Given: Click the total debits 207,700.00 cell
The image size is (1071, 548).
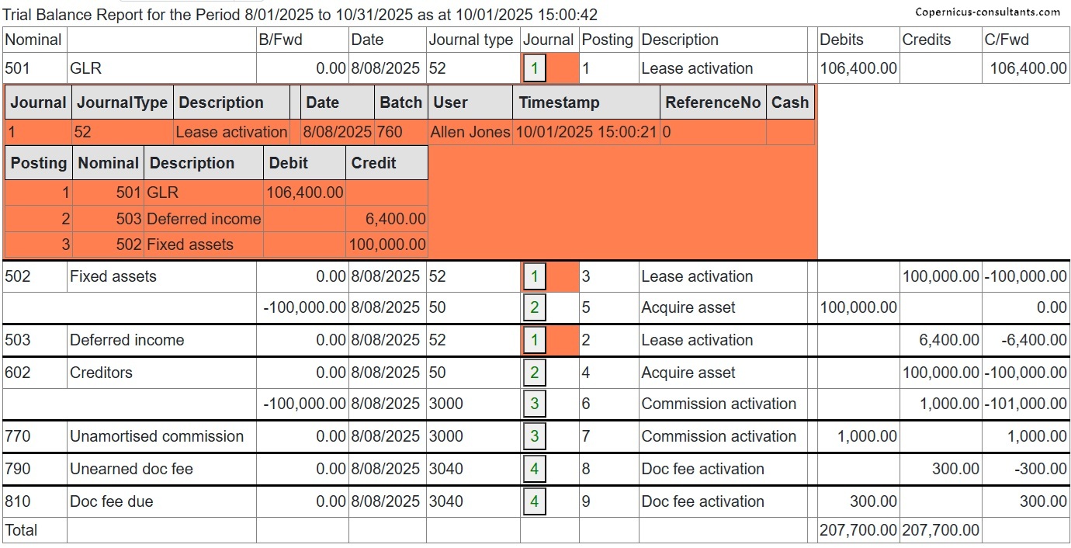Looking at the screenshot, I should [858, 530].
